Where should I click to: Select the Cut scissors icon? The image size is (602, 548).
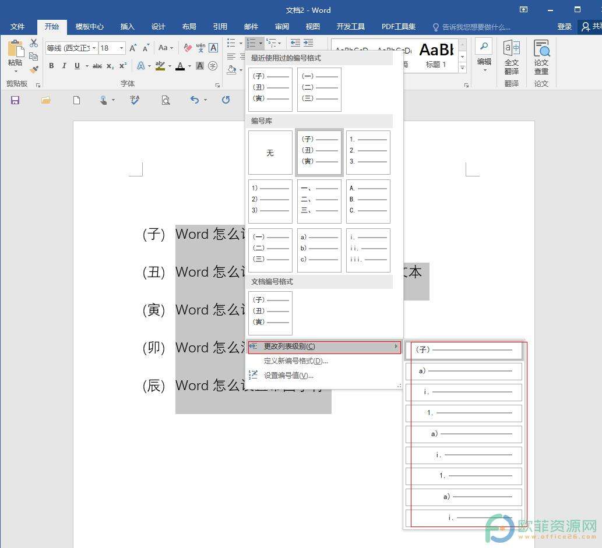pos(34,43)
